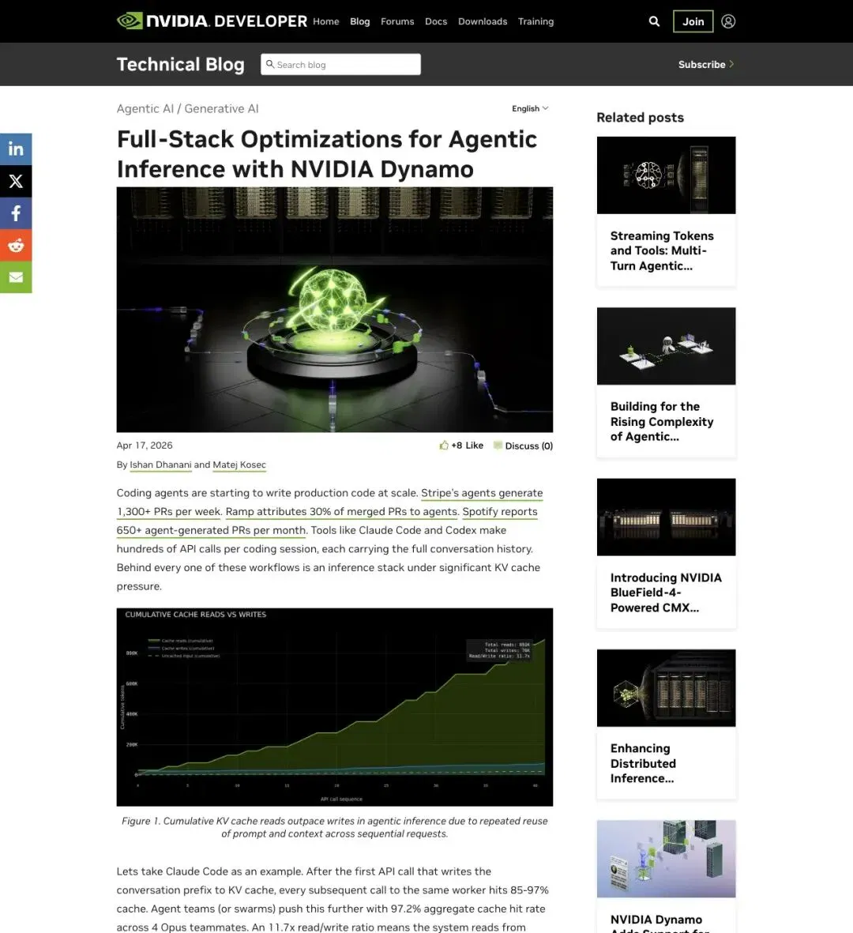Open the article hero image
The height and width of the screenshot is (933, 853).
(334, 310)
